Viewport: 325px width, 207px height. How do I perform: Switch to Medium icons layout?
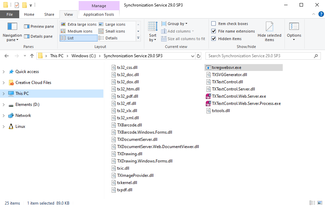[77, 31]
